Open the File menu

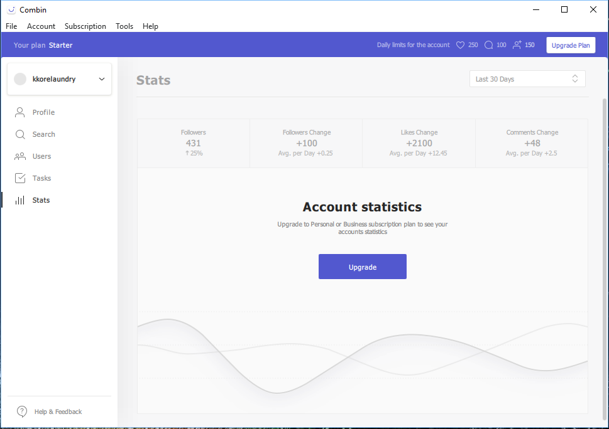click(11, 26)
